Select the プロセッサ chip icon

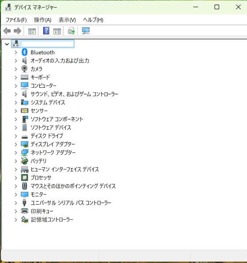coord(25,177)
